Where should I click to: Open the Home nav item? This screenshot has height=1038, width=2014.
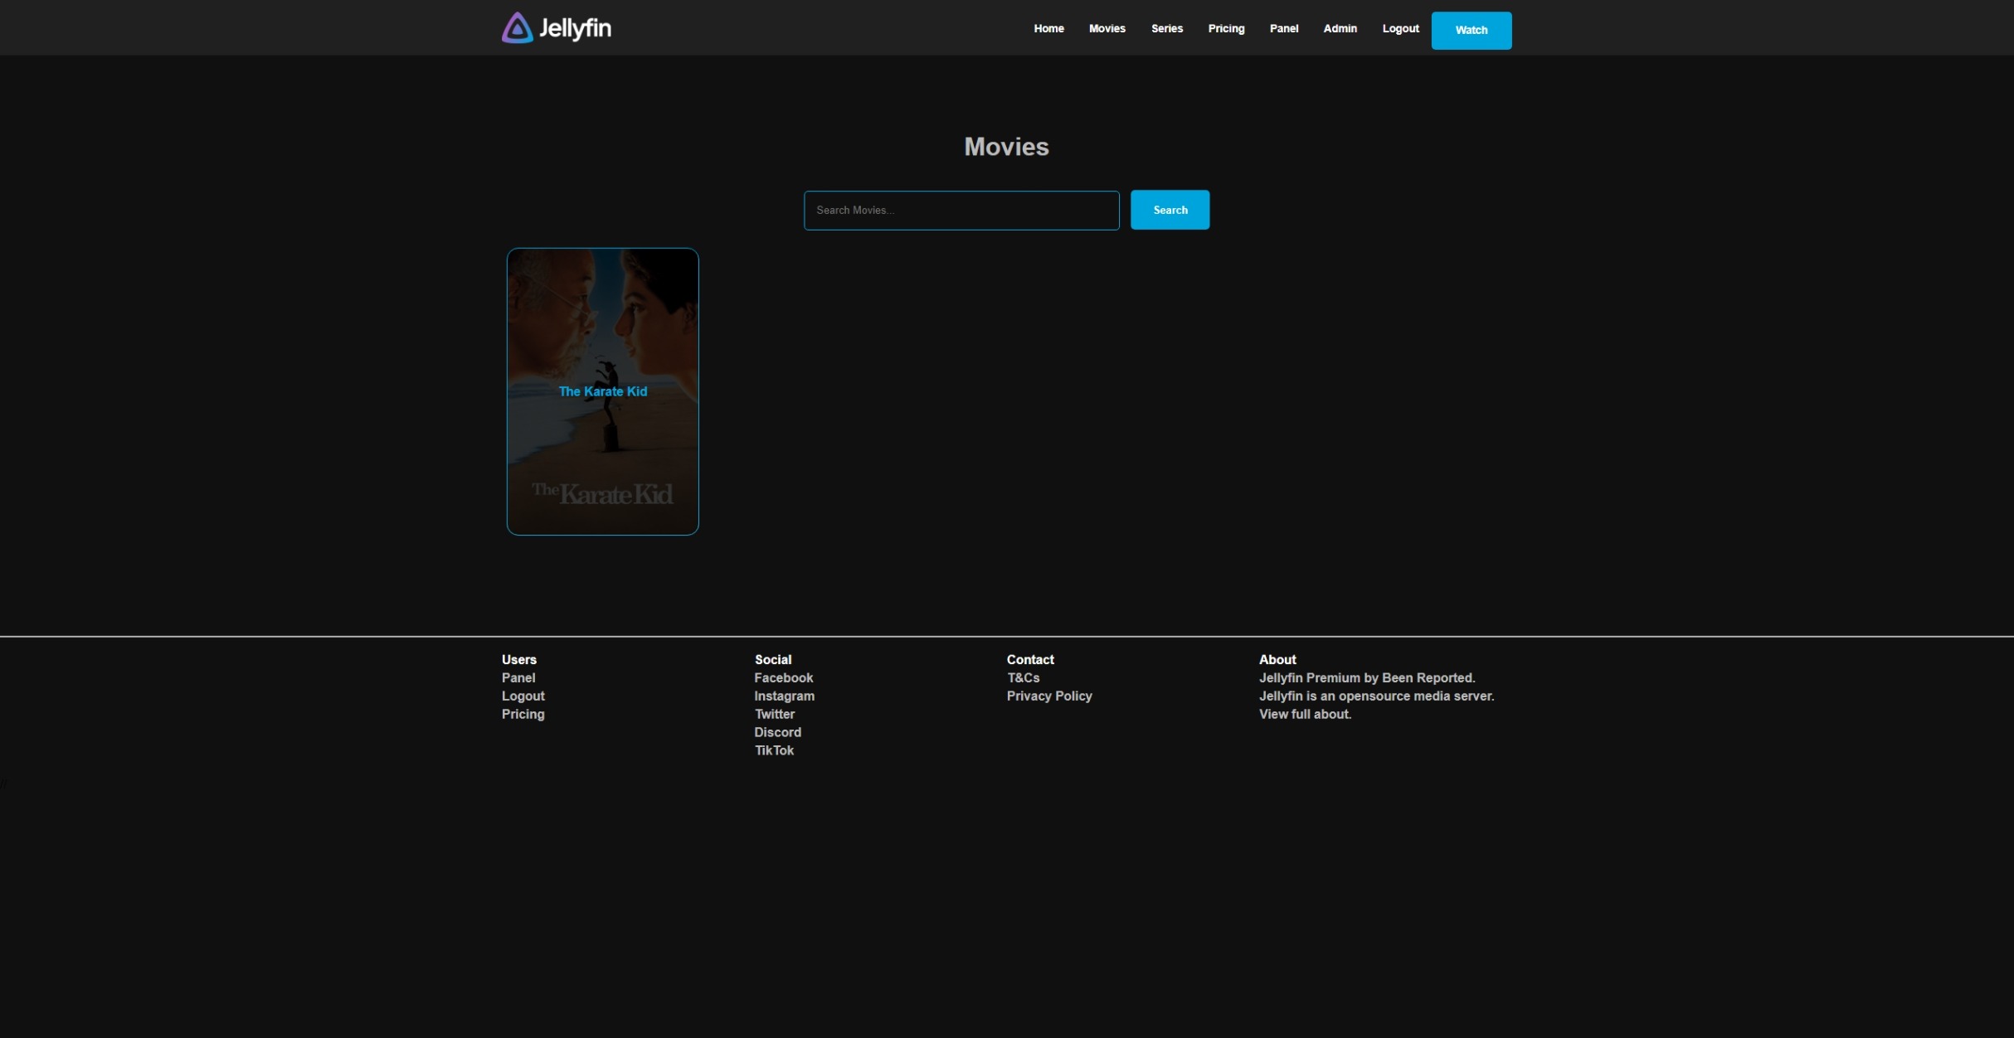point(1048,28)
